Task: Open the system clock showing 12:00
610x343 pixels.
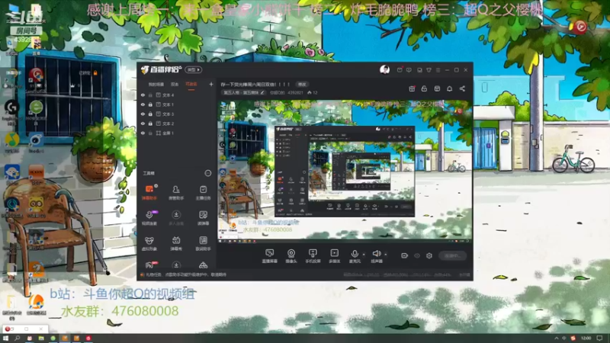Action: [586, 338]
